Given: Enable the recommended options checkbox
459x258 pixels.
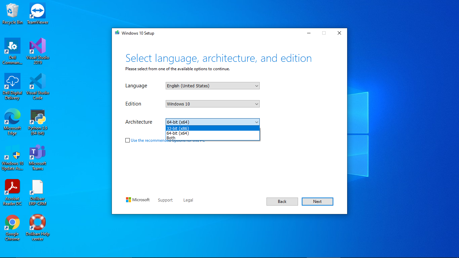Looking at the screenshot, I should (128, 140).
